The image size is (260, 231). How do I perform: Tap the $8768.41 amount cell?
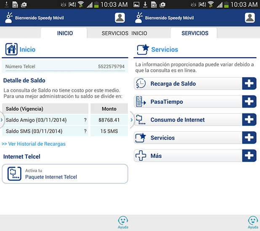tap(109, 120)
